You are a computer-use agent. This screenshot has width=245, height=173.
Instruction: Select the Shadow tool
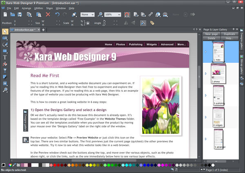pos(5,77)
